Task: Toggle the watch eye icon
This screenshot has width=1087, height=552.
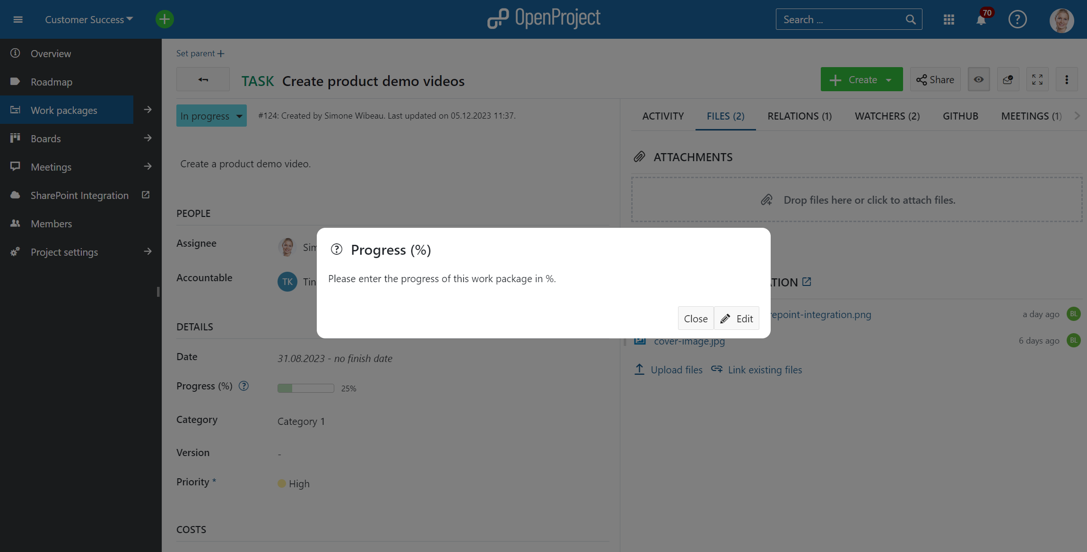Action: (x=979, y=79)
